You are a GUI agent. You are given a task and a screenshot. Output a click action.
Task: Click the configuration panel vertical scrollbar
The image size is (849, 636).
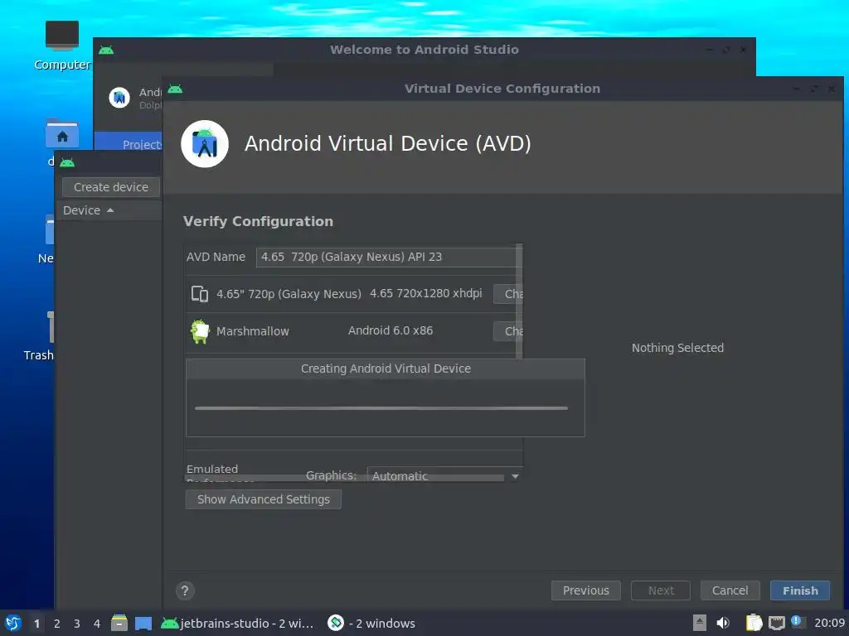coord(519,301)
